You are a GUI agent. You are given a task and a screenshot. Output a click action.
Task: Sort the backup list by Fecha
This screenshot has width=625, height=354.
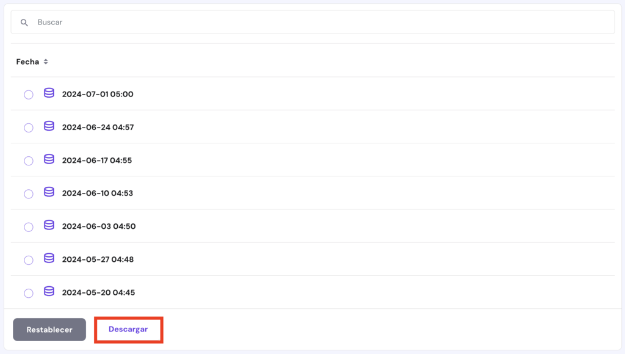coord(32,61)
